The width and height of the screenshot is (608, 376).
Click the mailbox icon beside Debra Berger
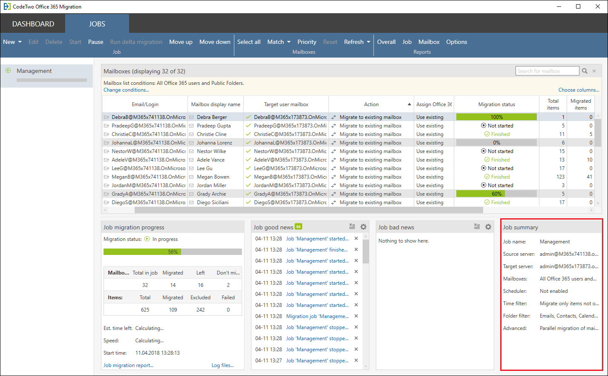coord(192,117)
